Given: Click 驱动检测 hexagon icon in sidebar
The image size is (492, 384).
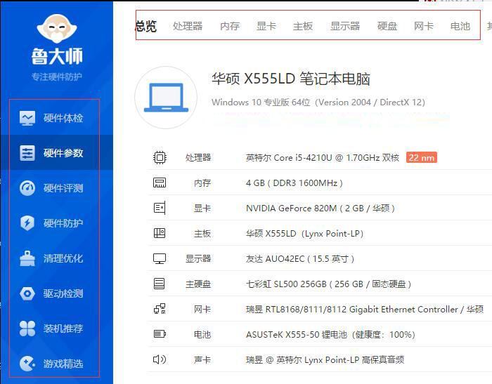Looking at the screenshot, I should tap(27, 293).
